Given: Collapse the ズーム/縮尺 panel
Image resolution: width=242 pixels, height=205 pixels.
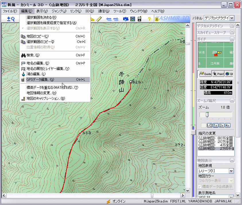Looking at the screenshot, I should pos(232,101).
